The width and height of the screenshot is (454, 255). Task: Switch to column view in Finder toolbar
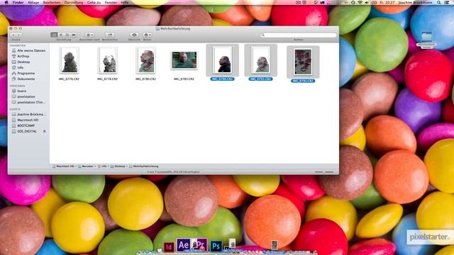point(67,35)
